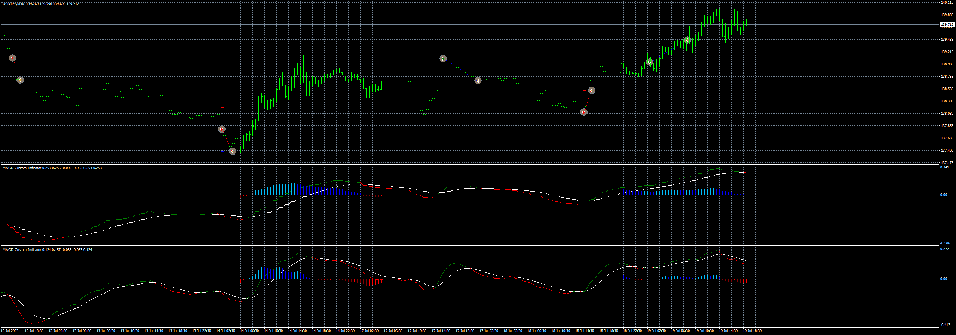This screenshot has height=335, width=956.
Task: Click the 139.435 price scale label
Action: (947, 40)
